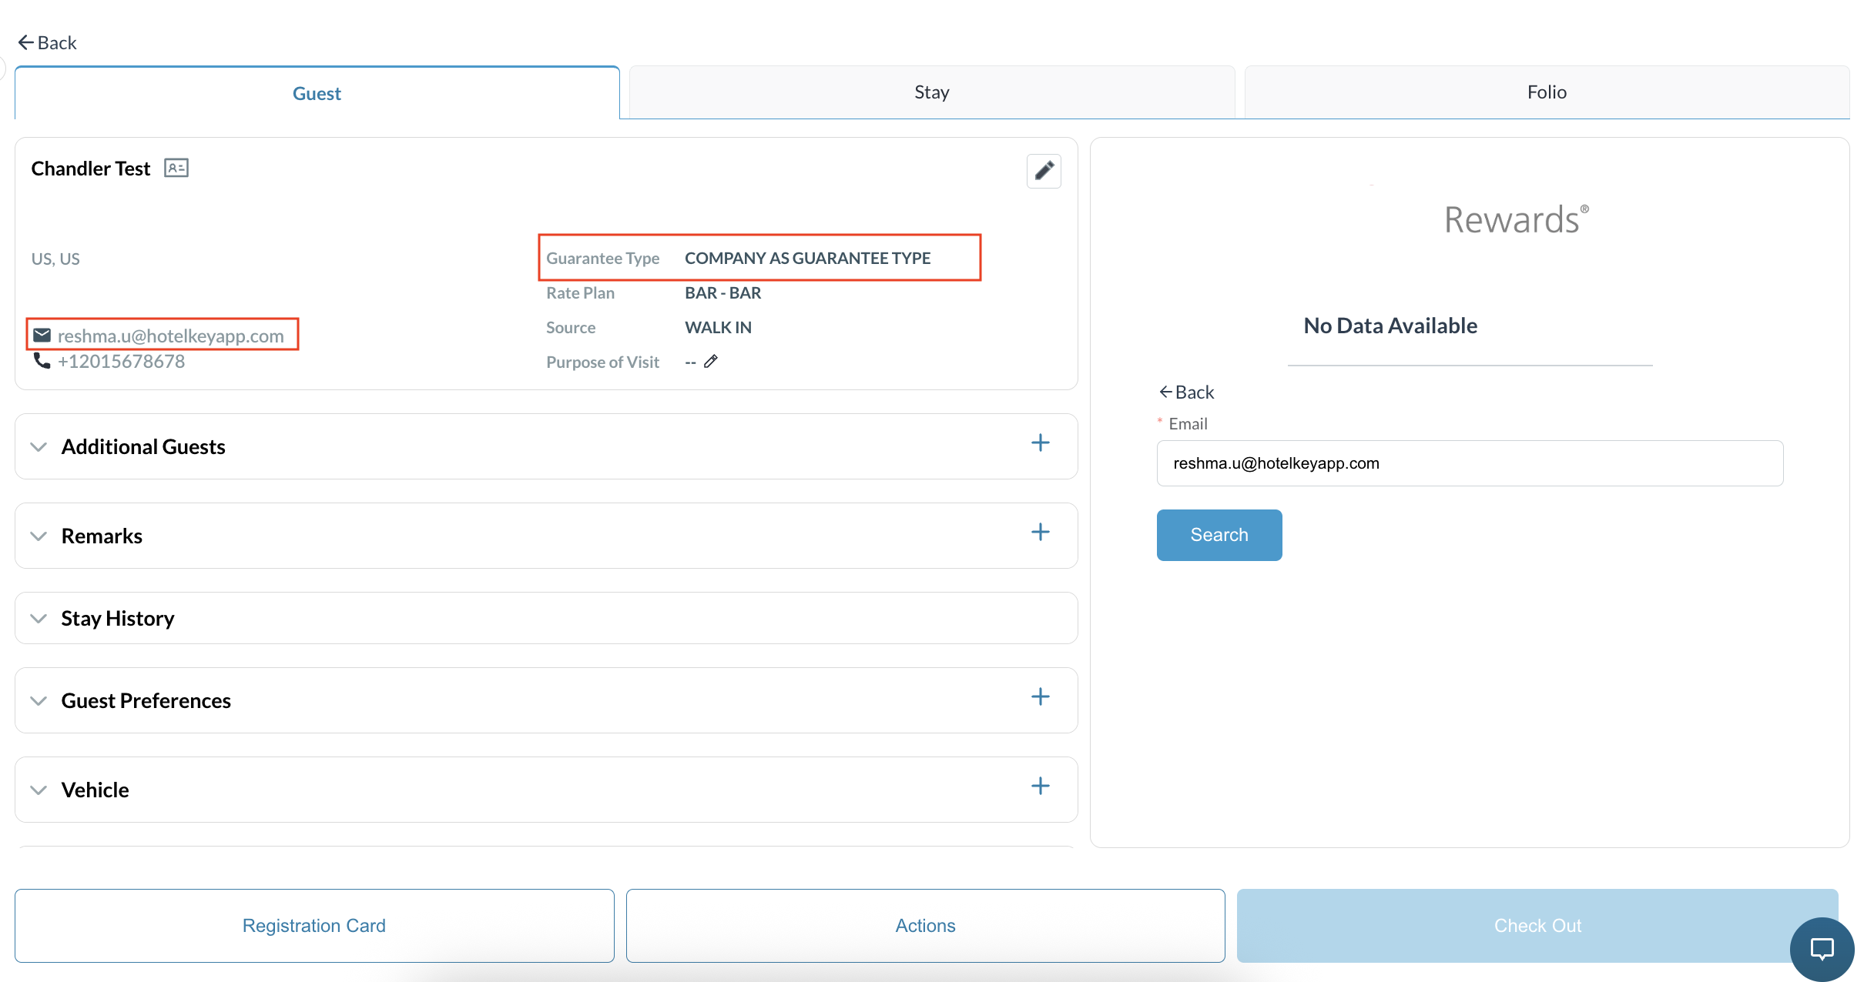Edit Purpose of Visit with the pencil icon
Screen dimensions: 1864x982
point(711,362)
